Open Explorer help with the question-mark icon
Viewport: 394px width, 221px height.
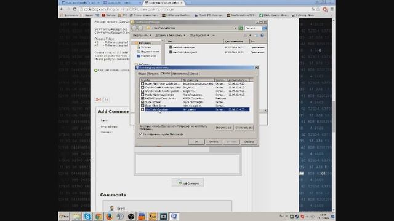coord(262,36)
